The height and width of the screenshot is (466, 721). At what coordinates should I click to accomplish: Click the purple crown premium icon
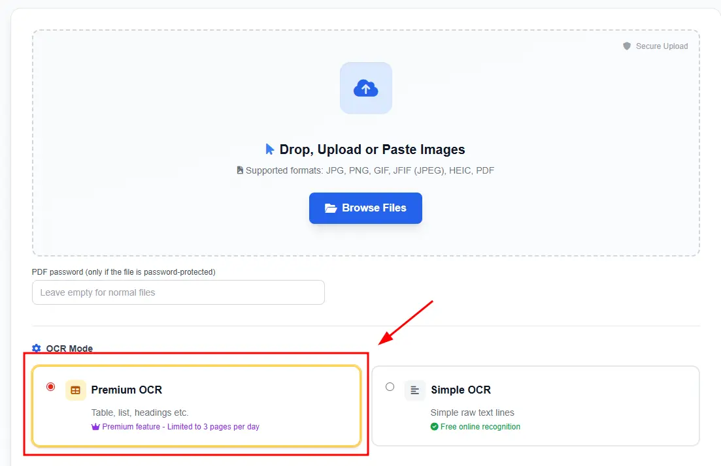(x=95, y=427)
